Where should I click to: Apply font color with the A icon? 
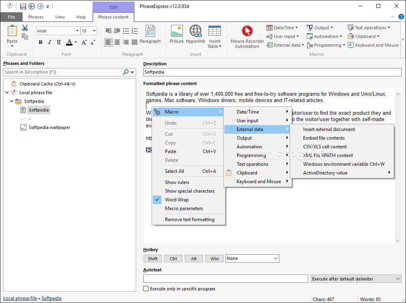(69, 42)
